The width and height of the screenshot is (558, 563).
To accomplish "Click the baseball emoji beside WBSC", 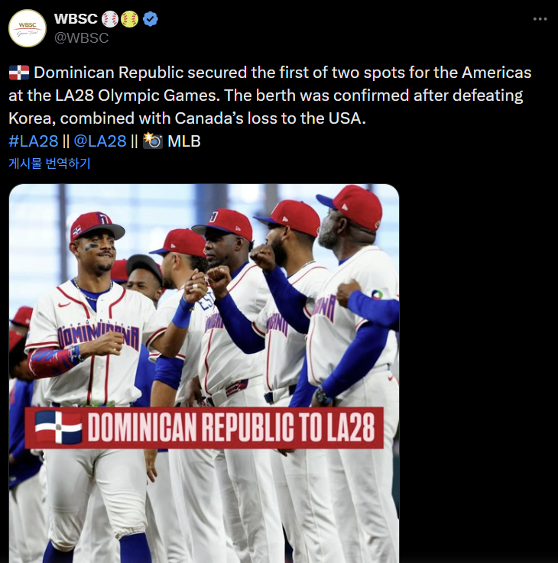I will pos(111,19).
